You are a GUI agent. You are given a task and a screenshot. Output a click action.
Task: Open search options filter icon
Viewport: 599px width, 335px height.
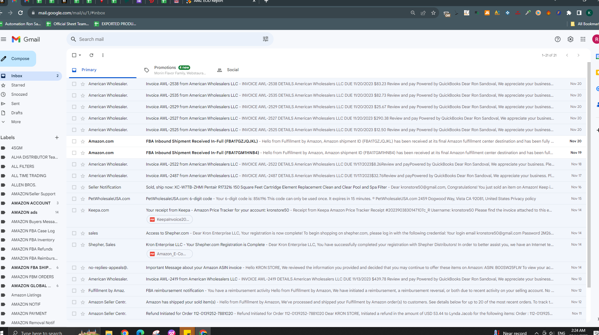coord(266,39)
